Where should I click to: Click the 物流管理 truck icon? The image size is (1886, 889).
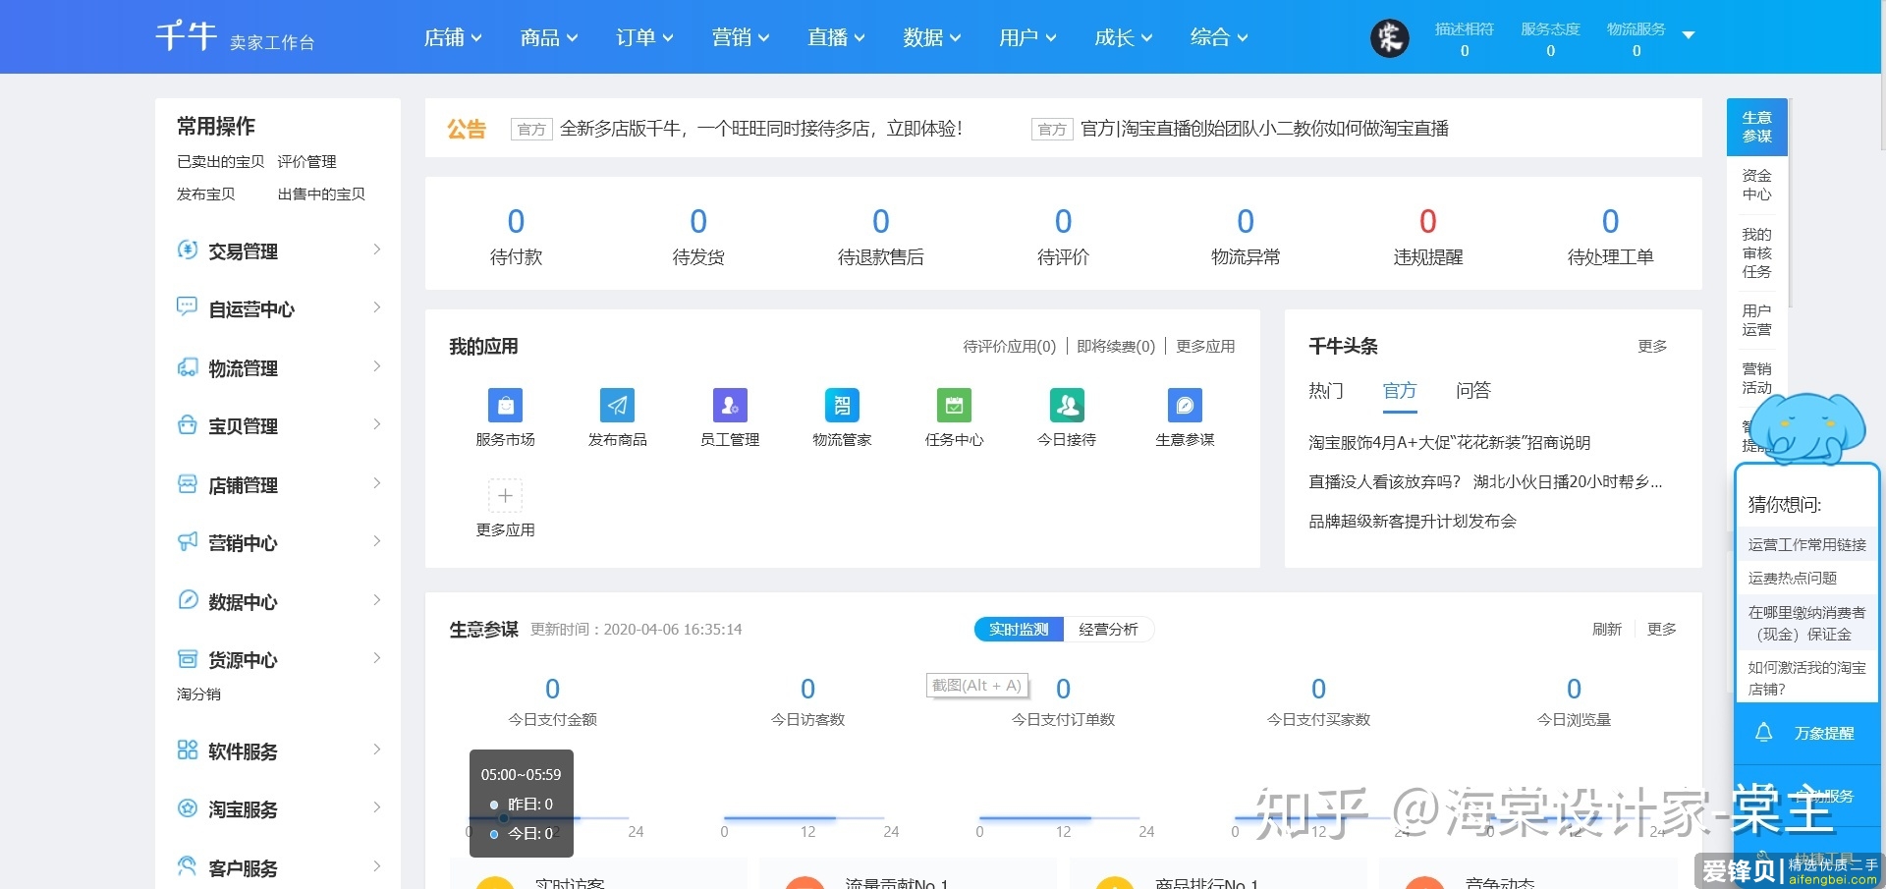tap(187, 366)
